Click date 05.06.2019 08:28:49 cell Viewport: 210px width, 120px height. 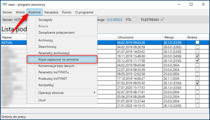pyautogui.click(x=139, y=97)
